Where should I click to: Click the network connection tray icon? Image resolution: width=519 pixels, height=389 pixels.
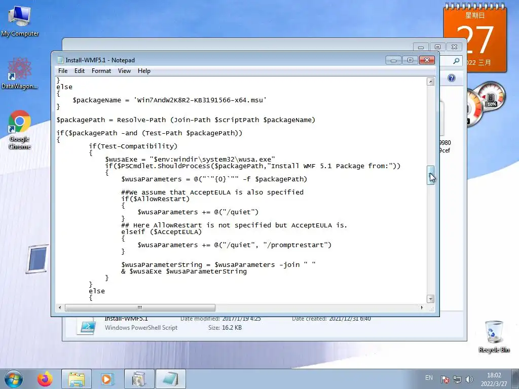[x=457, y=379]
